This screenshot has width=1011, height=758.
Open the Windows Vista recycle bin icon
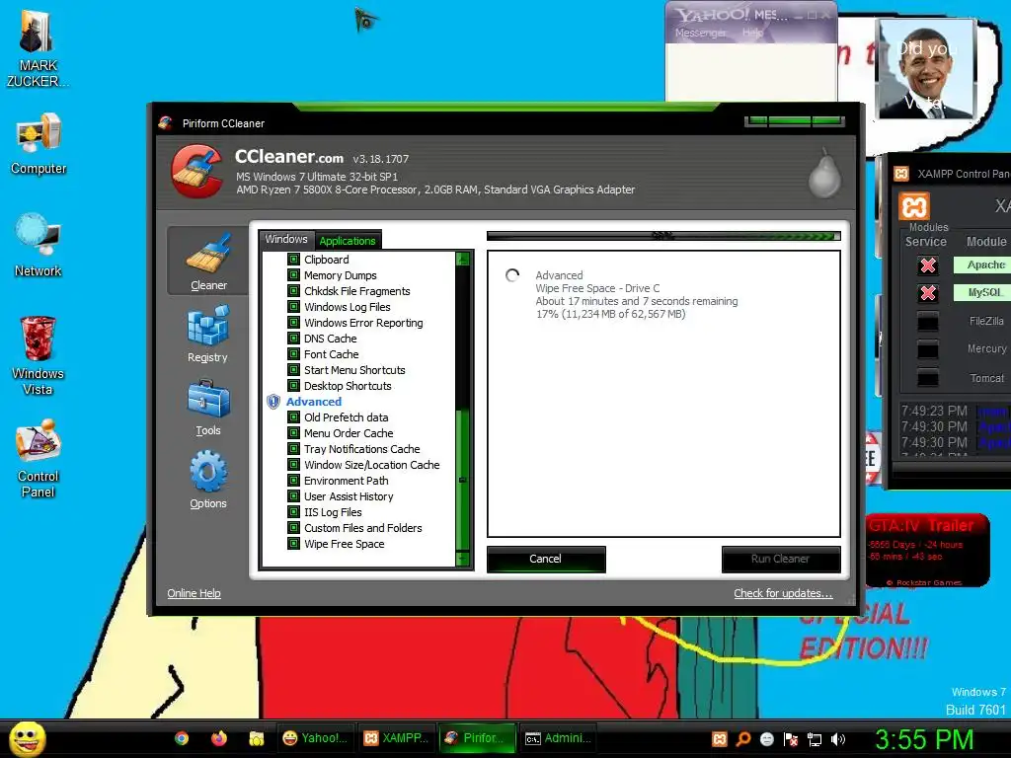(x=39, y=355)
